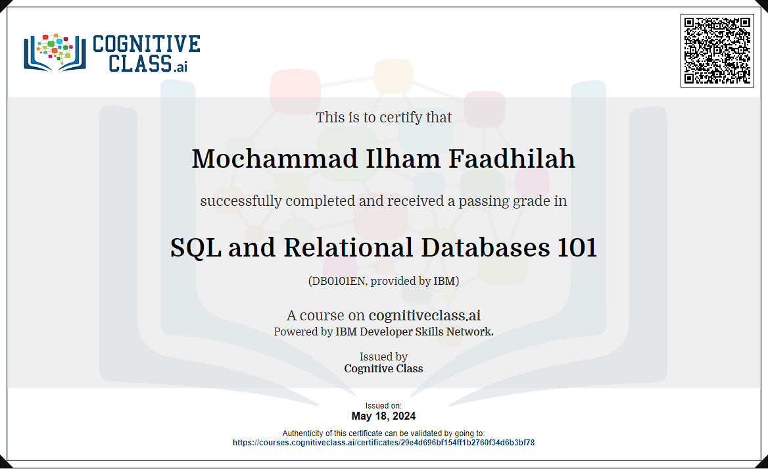Select the name Mochammad Ilham Faadhilah
Screen dimensions: 768x469
[x=383, y=159]
